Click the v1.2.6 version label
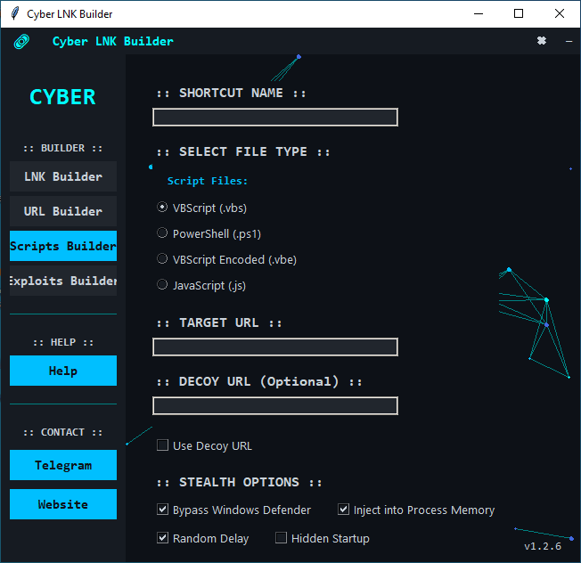The height and width of the screenshot is (563, 581). click(543, 546)
